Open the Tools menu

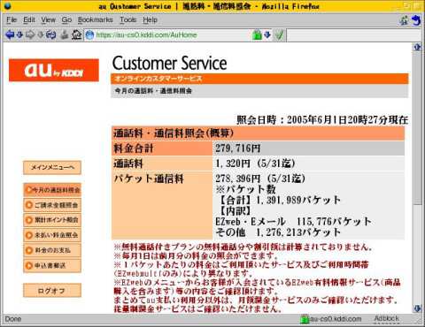(127, 20)
